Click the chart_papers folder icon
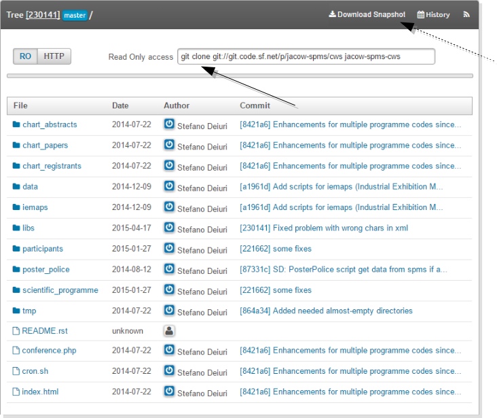Image resolution: width=497 pixels, height=418 pixels. 16,145
